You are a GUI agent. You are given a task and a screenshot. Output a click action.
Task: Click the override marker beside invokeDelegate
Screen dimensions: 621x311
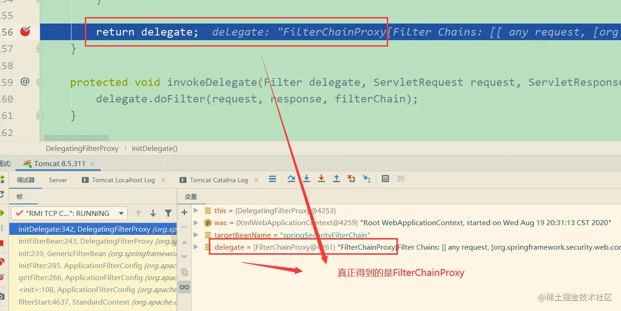click(25, 82)
